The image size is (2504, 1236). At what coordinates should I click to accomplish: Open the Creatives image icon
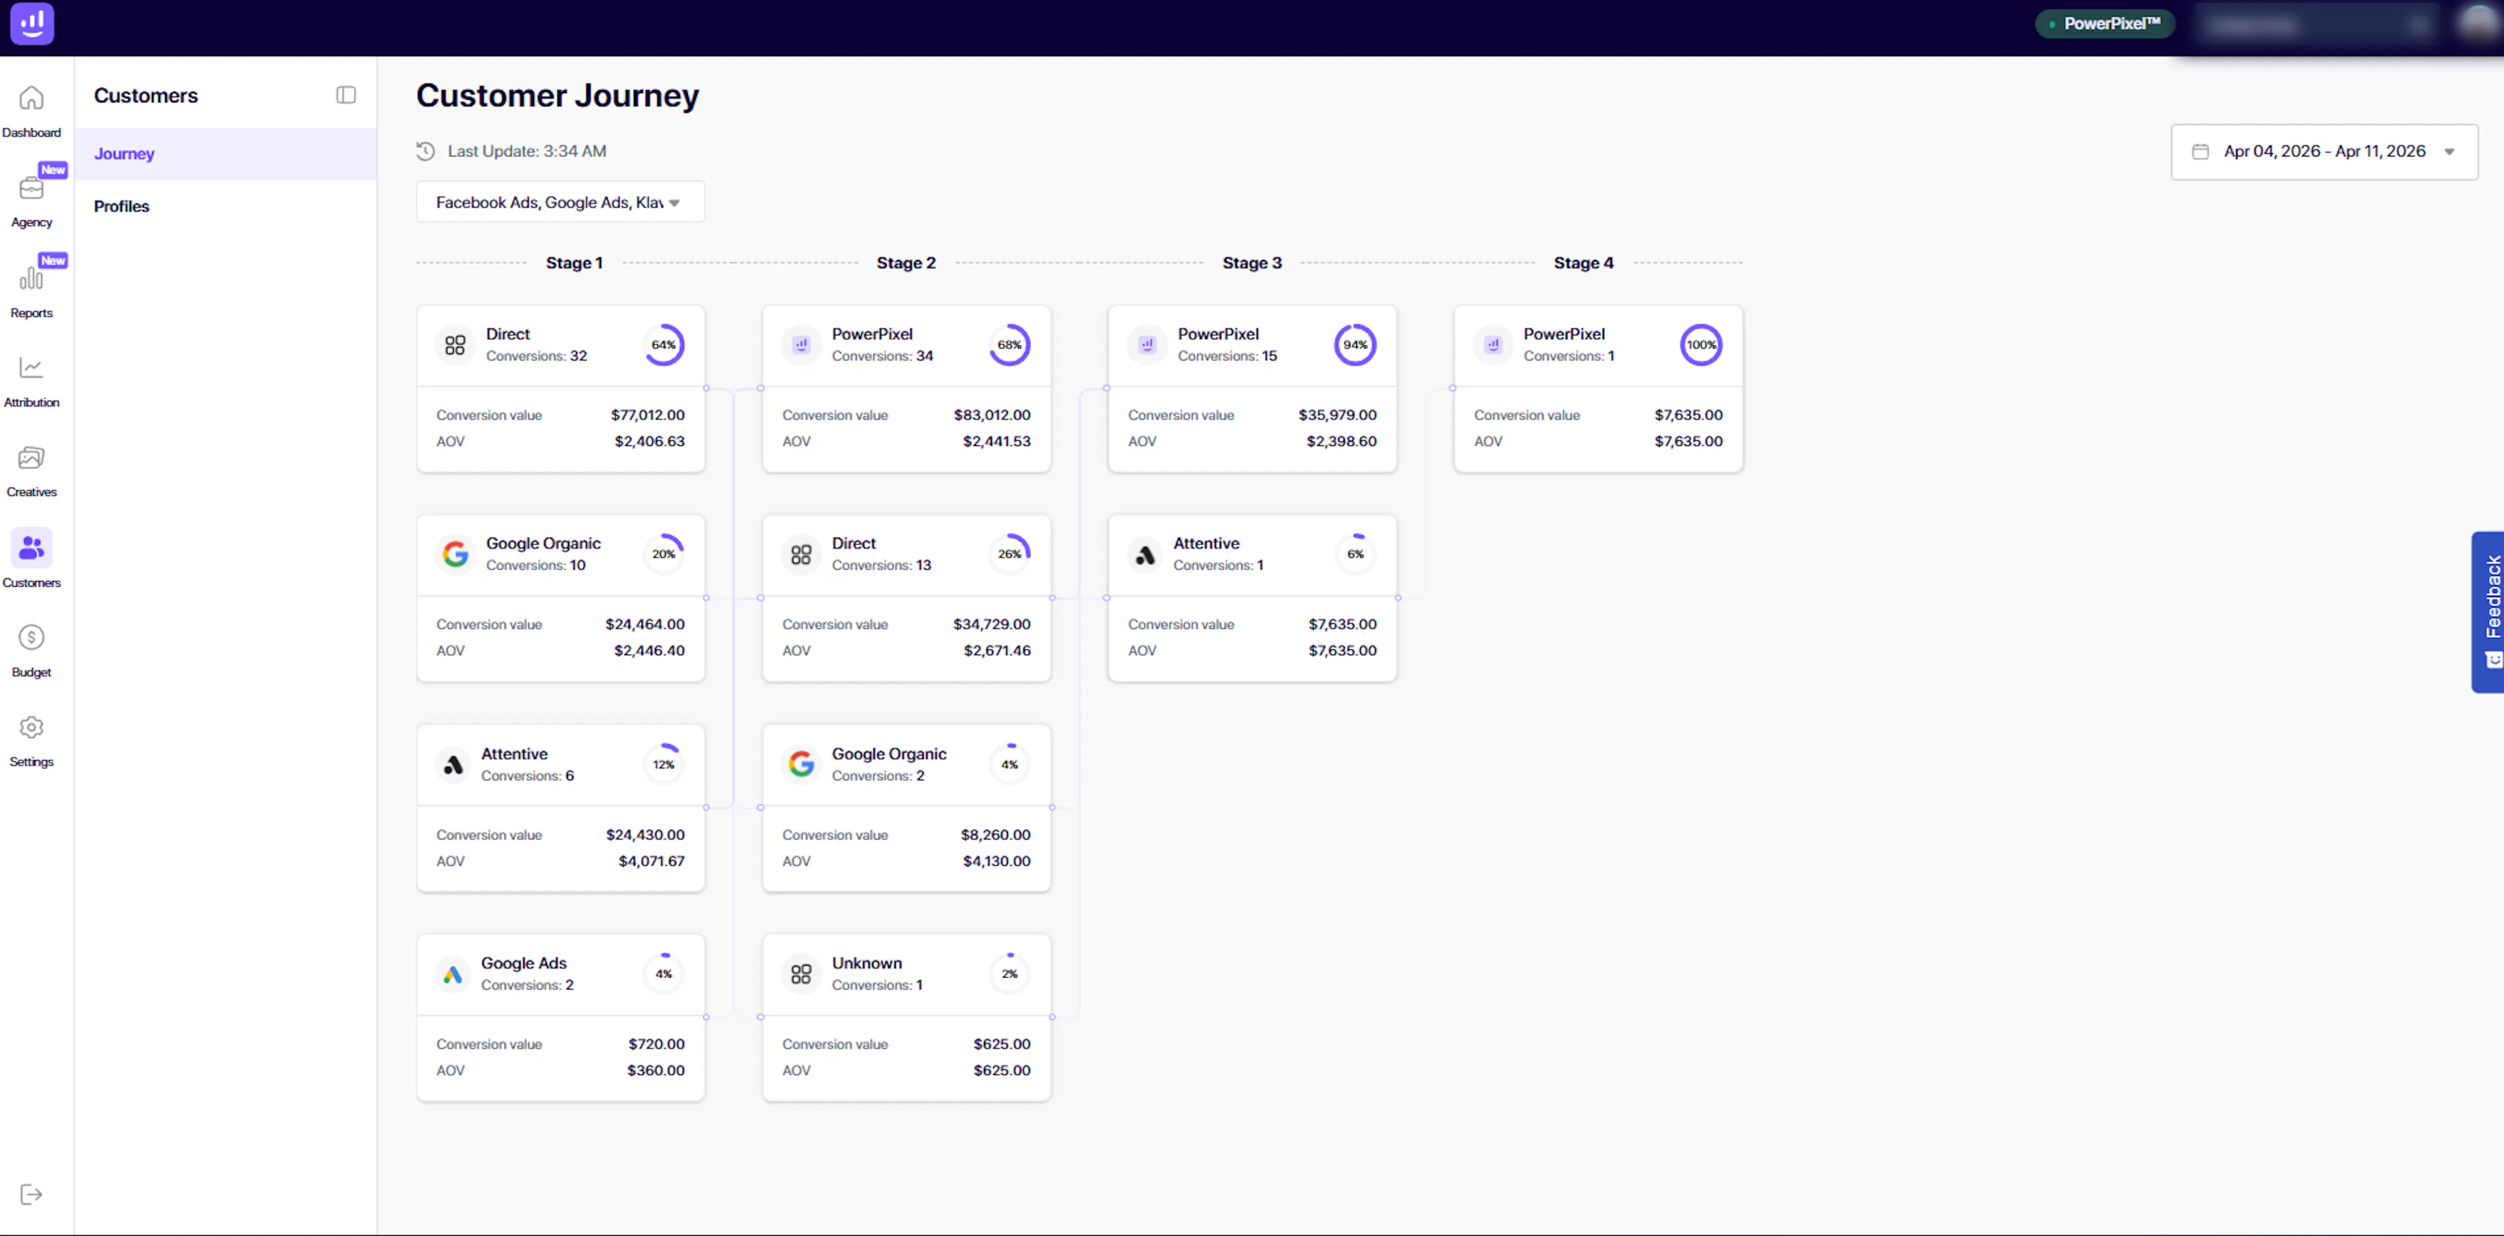pos(31,459)
